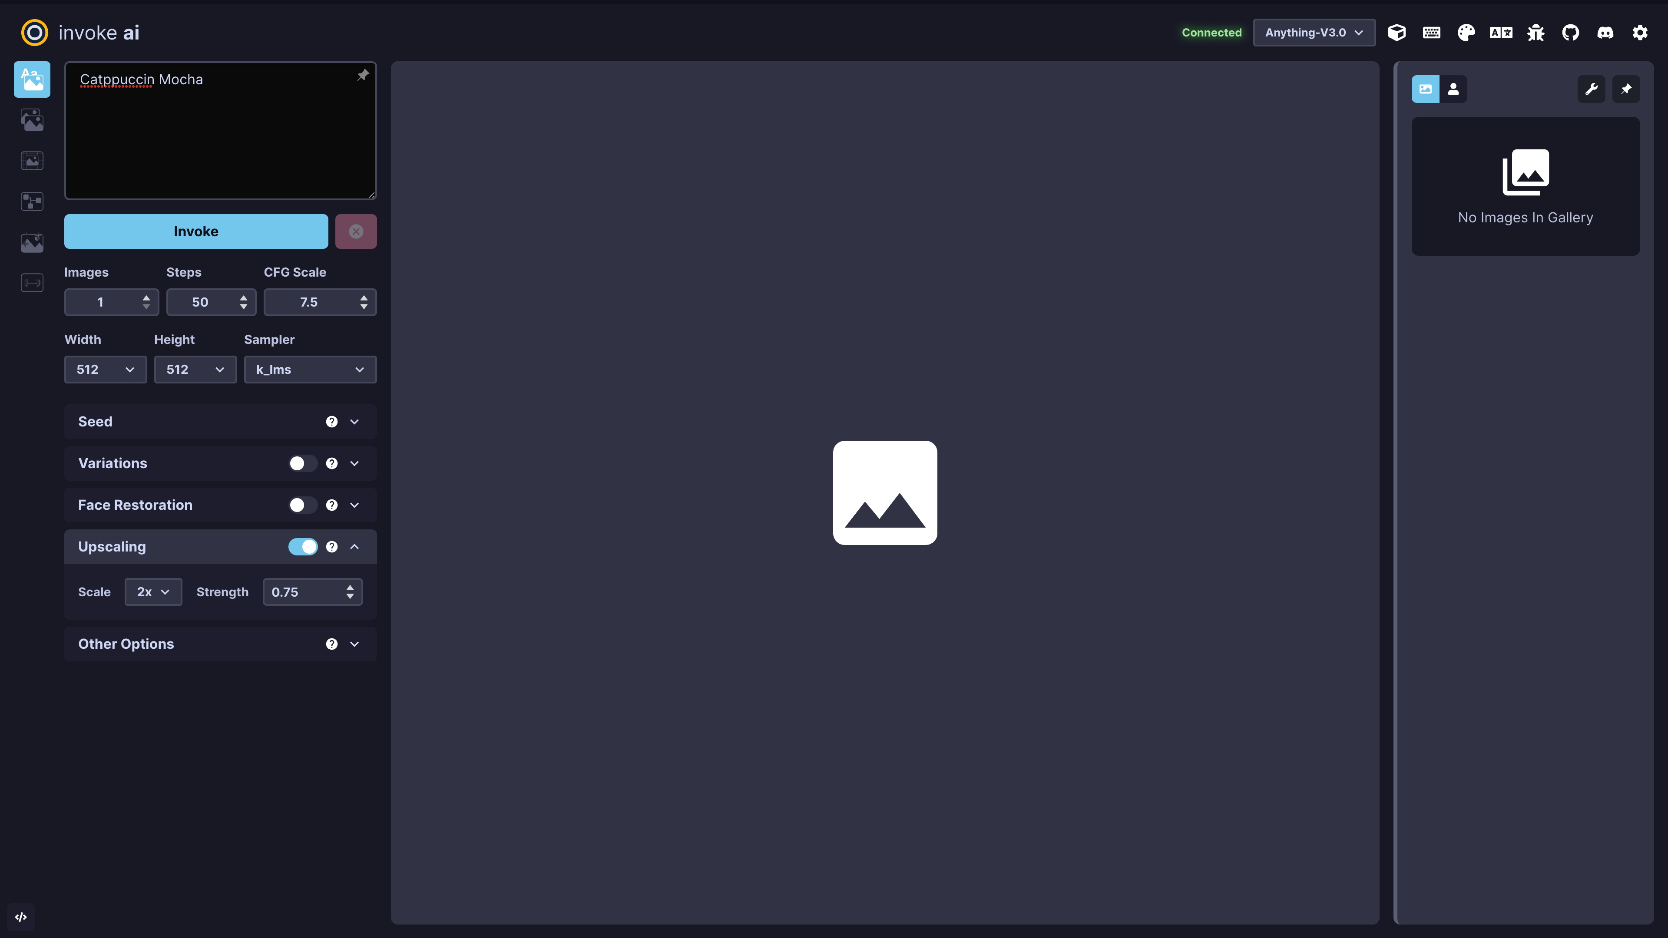Cancel generation with the red X button
The height and width of the screenshot is (938, 1668).
tap(356, 232)
